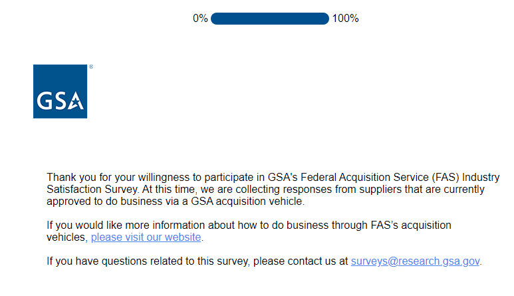Click the letter G in the GSA logo

[x=44, y=102]
